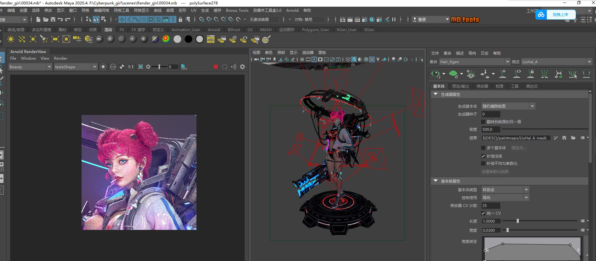This screenshot has width=596, height=261.
Task: Toggle viewport smooth shade all cube icon
Action: 354,59
